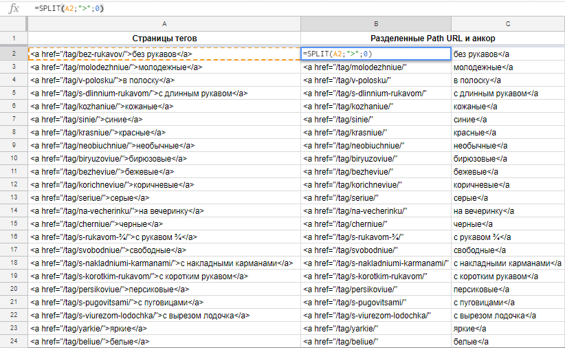Select cell B9 with the neobiuchniue path

[x=375, y=146]
